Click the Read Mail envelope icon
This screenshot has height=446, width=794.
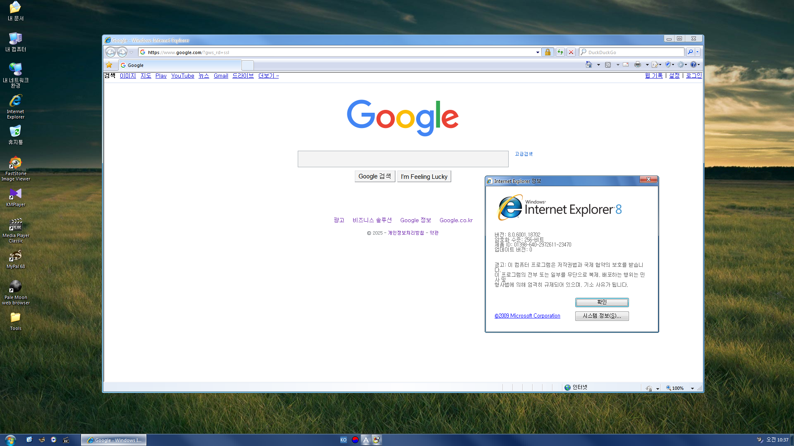pyautogui.click(x=626, y=64)
